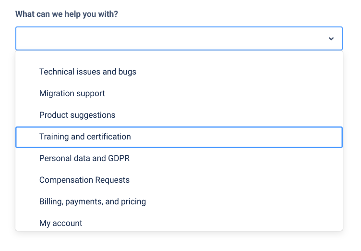361x251 pixels.
Task: Choose Personal data and GDPR
Action: click(x=84, y=158)
